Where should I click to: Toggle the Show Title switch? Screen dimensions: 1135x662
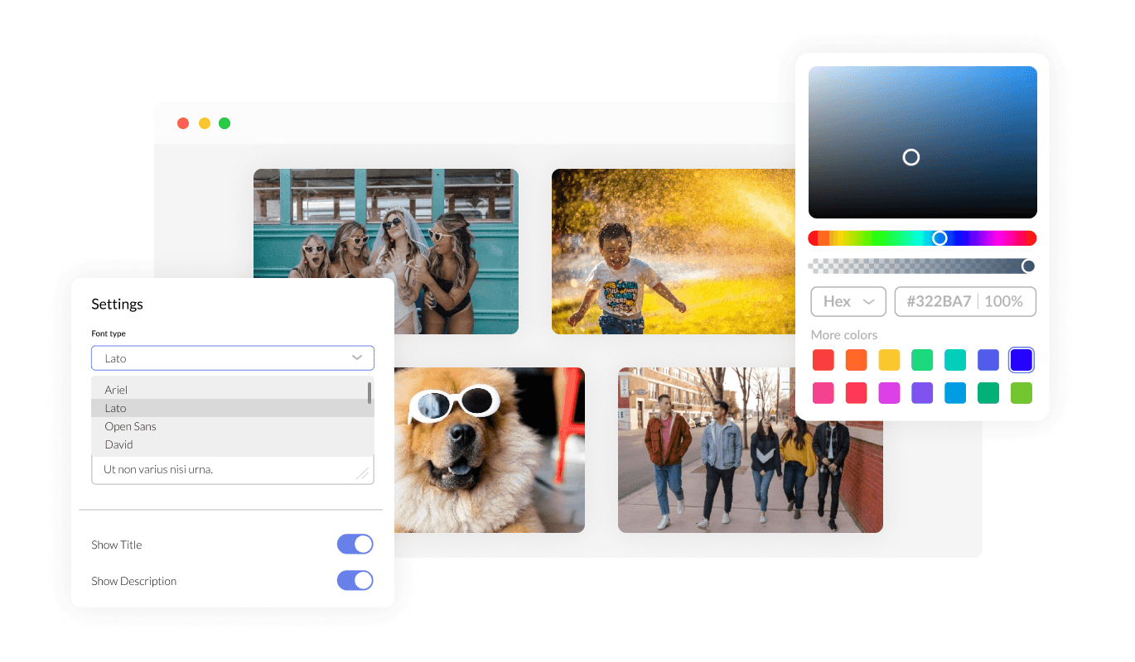pyautogui.click(x=355, y=544)
